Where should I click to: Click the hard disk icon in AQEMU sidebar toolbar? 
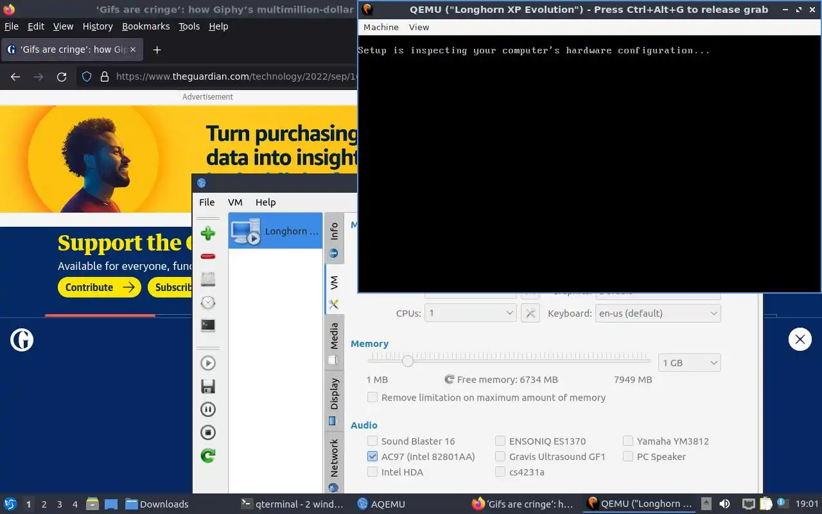[207, 279]
